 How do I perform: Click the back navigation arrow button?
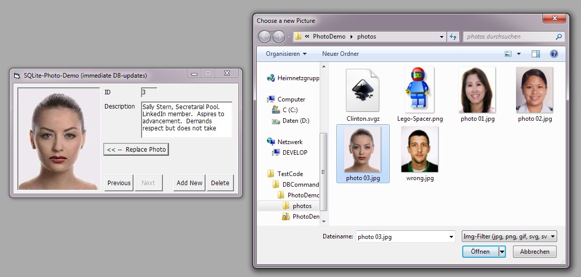point(264,37)
